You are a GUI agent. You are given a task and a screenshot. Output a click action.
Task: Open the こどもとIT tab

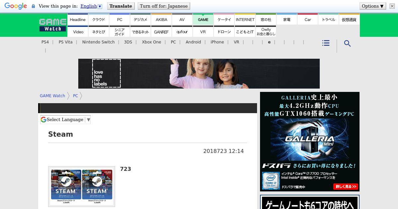[x=245, y=32]
